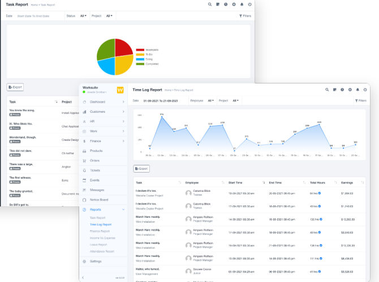379x282 pixels.
Task: Open the Status dropdown in Task Report
Action: coord(84,16)
